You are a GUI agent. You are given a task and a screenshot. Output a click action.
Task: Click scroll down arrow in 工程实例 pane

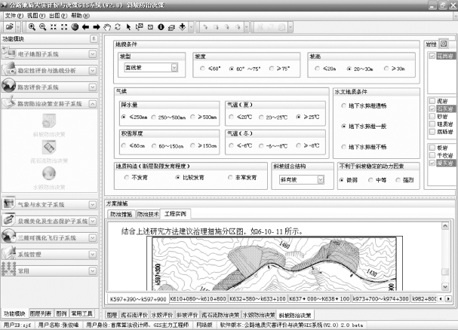coord(445,287)
